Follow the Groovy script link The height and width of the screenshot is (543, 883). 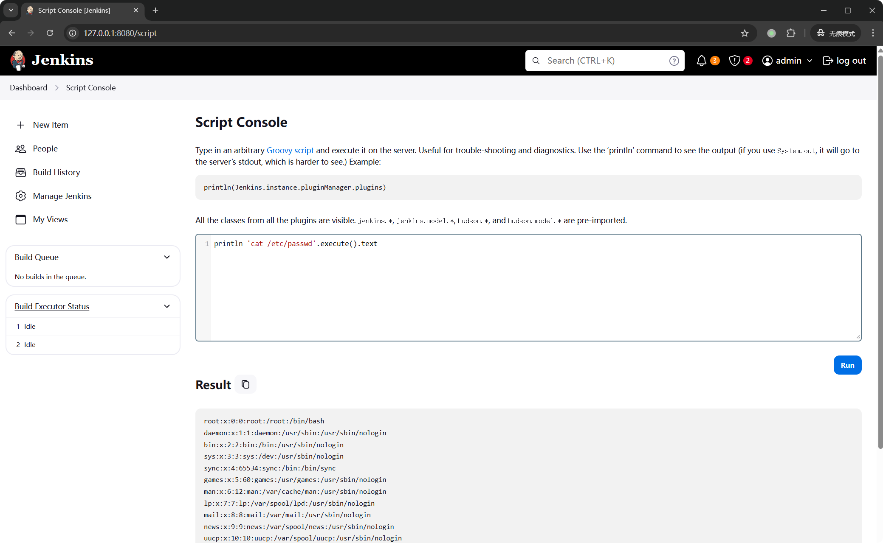pos(290,150)
